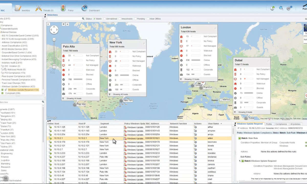Open the Threats crossed-swords icon
Viewport: 307px width, 184px height.
click(x=39, y=8)
